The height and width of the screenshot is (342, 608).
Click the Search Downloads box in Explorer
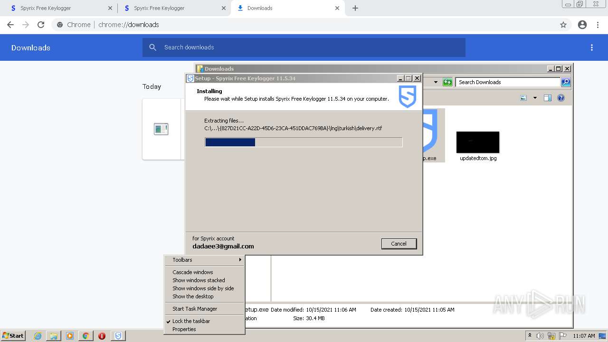(508, 82)
